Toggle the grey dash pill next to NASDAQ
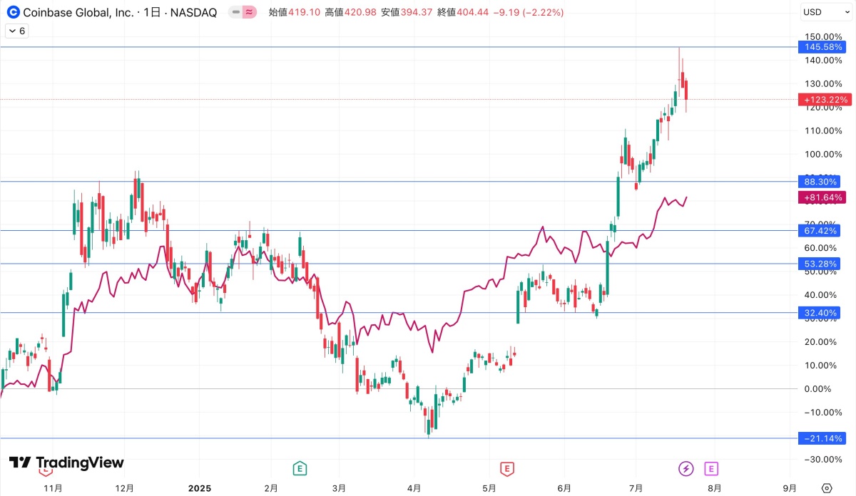The image size is (856, 496). tap(235, 12)
